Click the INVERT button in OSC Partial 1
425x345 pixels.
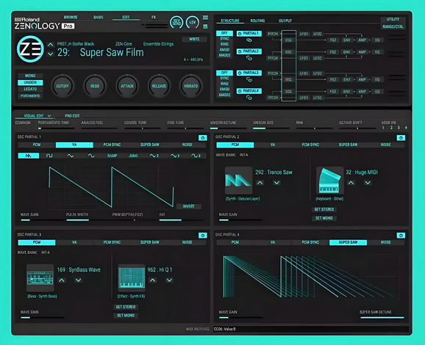point(189,206)
